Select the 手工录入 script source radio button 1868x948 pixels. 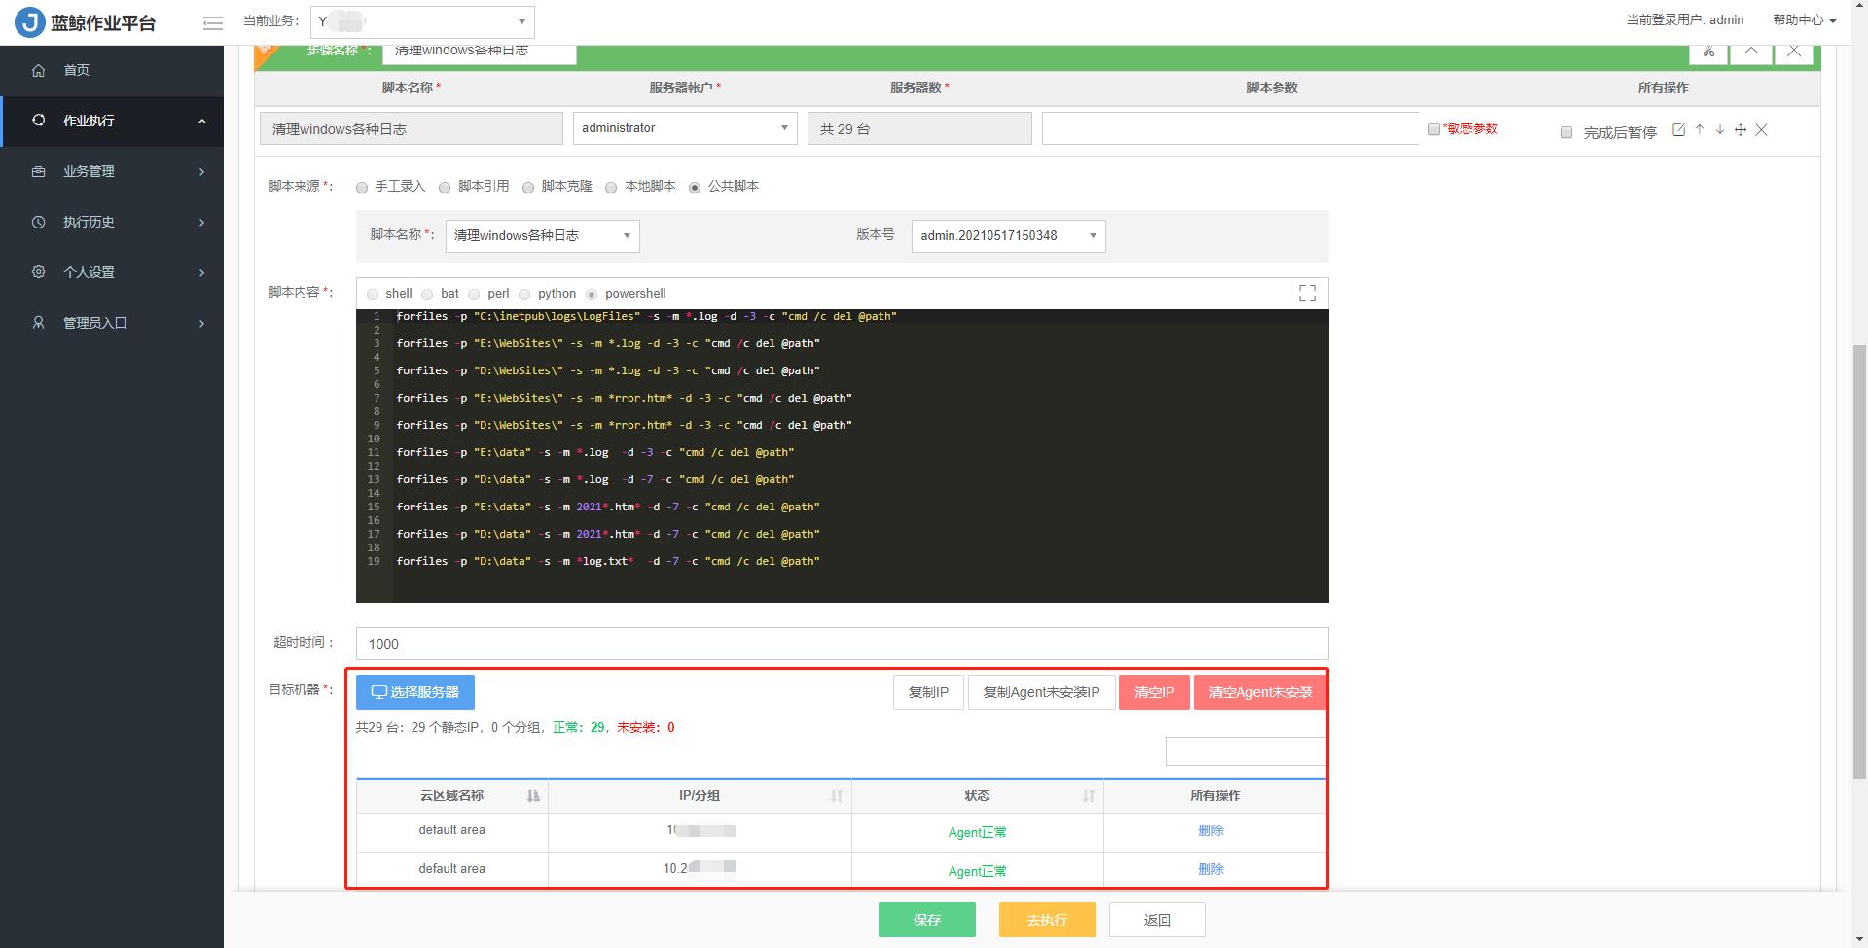point(361,186)
